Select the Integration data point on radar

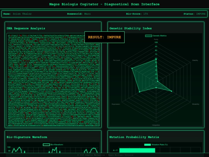click(x=156, y=88)
